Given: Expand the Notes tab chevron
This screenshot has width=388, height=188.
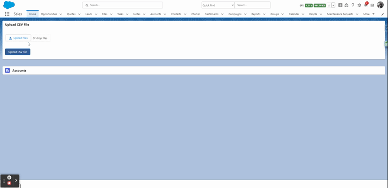Looking at the screenshot, I should [x=144, y=14].
